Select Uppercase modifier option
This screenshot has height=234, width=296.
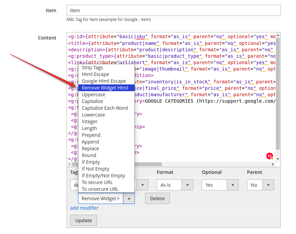[106, 95]
